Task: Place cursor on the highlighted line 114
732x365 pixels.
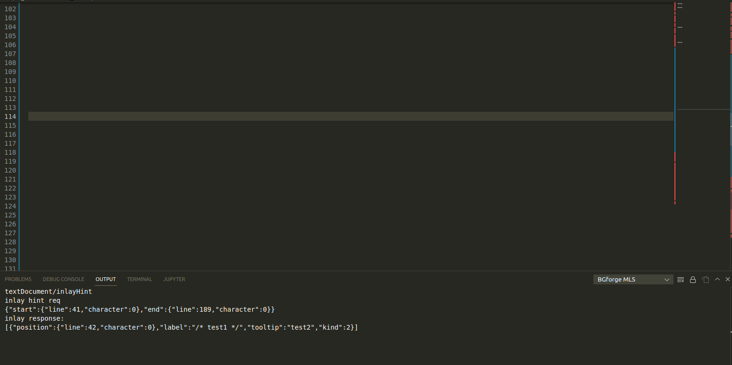Action: tap(330, 116)
